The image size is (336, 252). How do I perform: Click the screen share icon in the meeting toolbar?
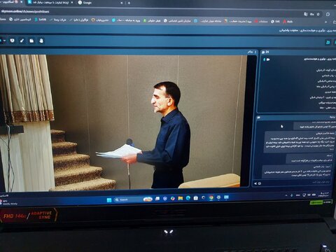coord(12,41)
